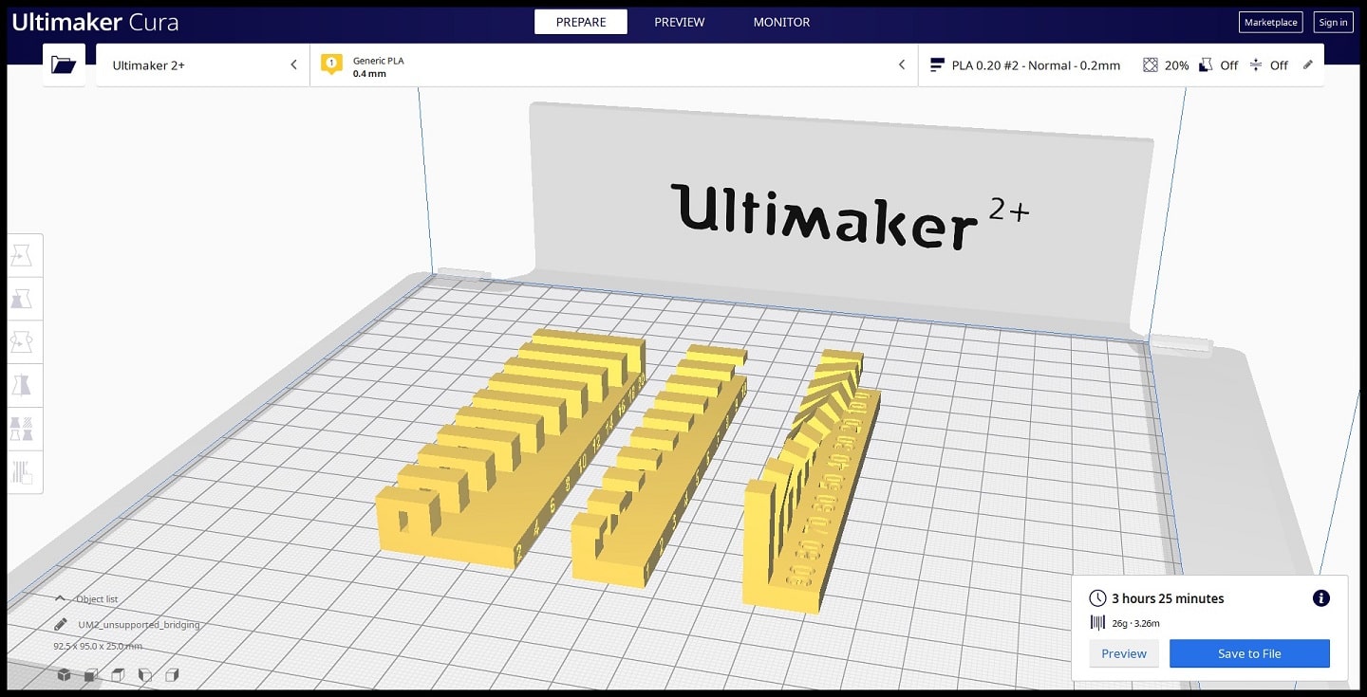Click the print profile icon before PLA 0.20
1367x697 pixels.
pos(938,65)
